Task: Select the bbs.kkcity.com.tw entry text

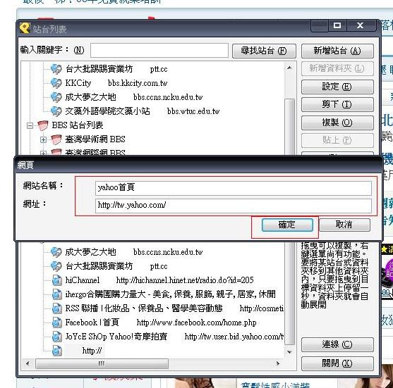Action: pos(138,83)
